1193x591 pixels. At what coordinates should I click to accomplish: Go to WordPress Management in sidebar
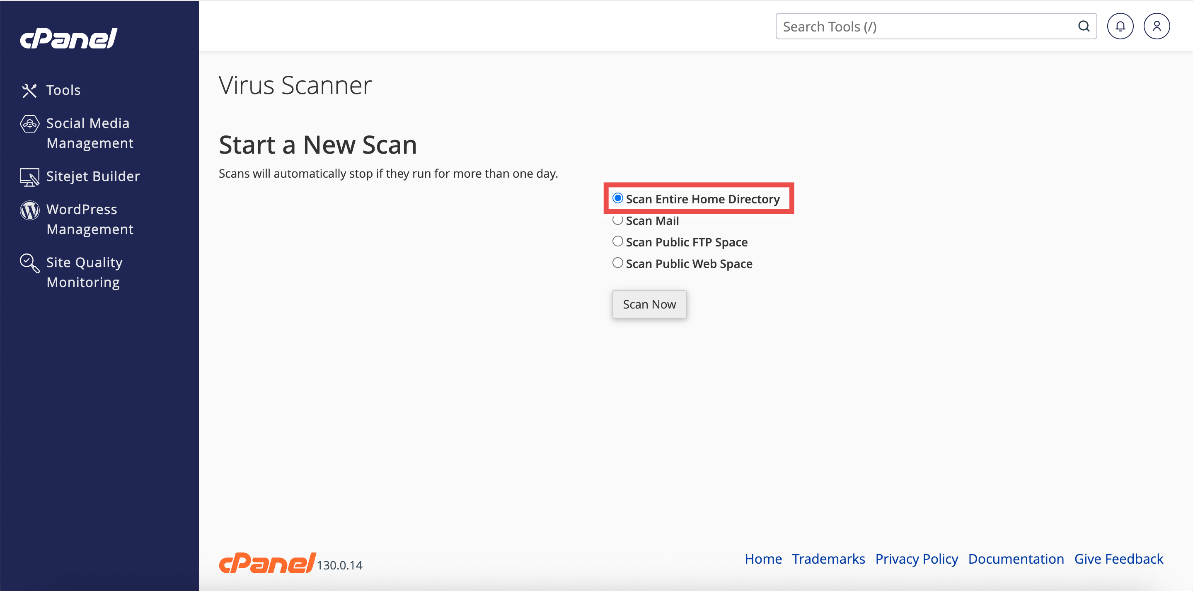pos(90,220)
